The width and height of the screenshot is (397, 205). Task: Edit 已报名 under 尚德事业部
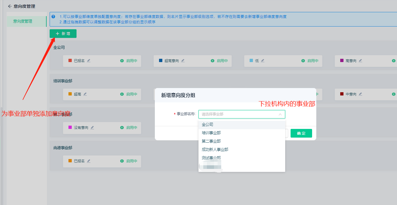click(x=89, y=161)
